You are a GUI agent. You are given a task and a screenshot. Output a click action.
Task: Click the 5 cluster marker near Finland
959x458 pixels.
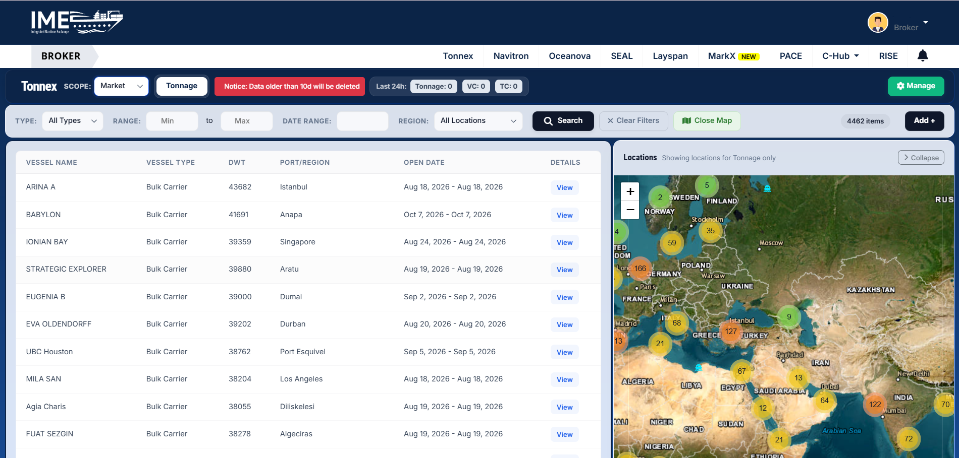[707, 185]
